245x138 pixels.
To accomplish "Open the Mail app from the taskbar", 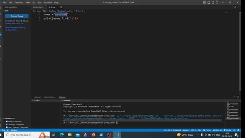I will tap(77, 135).
